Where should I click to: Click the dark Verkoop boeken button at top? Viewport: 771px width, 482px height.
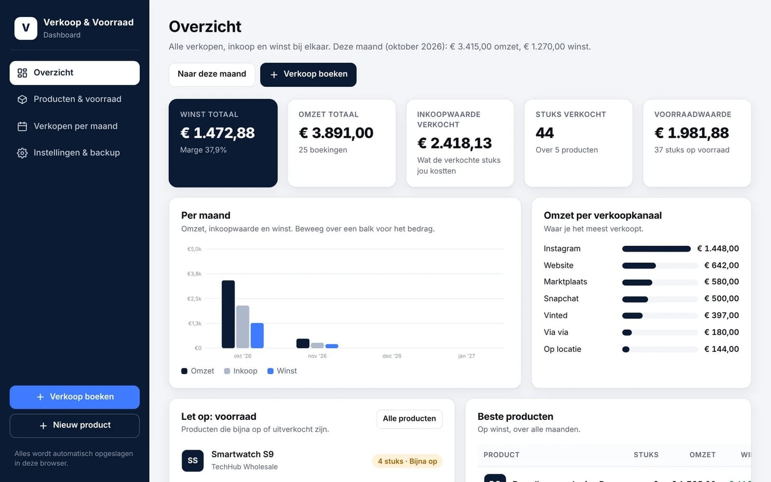pyautogui.click(x=308, y=75)
